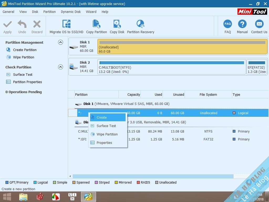Open the Manual from toolbar

click(x=242, y=24)
